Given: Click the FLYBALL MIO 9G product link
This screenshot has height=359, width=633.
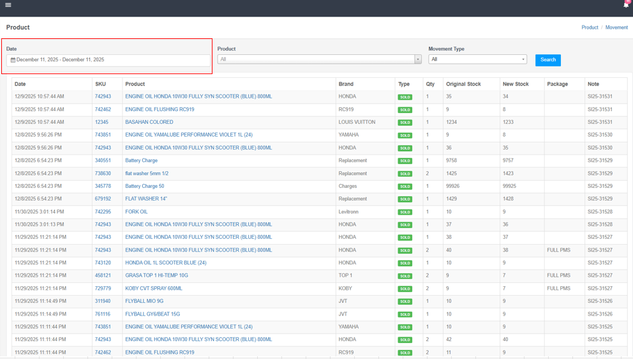Looking at the screenshot, I should click(x=144, y=301).
